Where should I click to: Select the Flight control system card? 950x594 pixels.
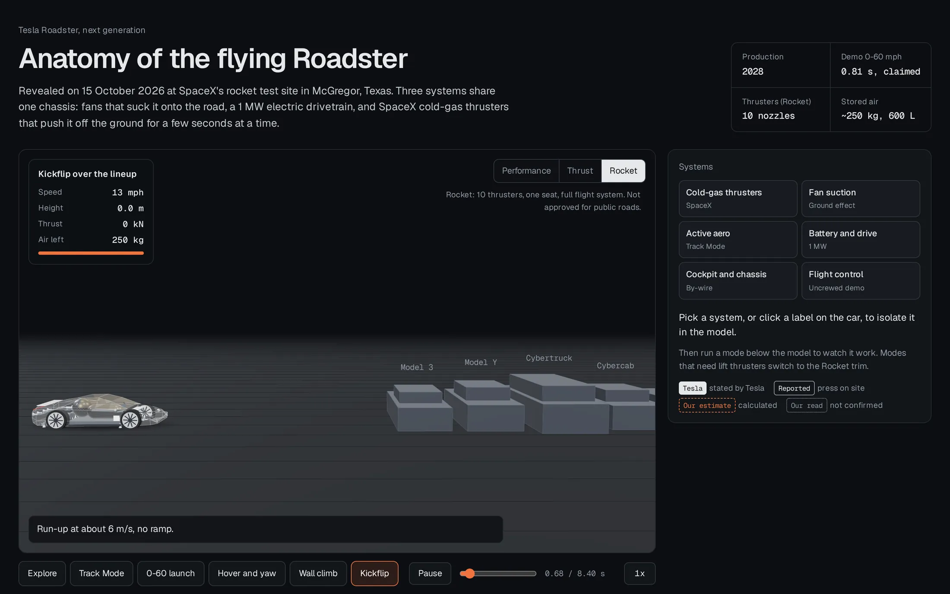861,281
